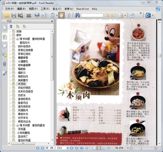Open the Layers side panel icon
The image size is (163, 152).
click(5, 46)
